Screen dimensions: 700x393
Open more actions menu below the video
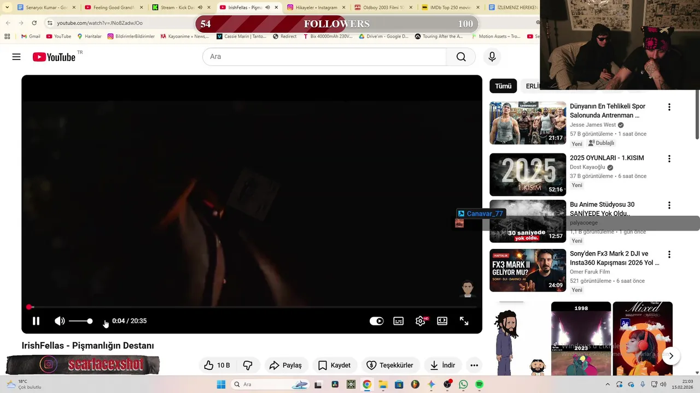tap(474, 365)
